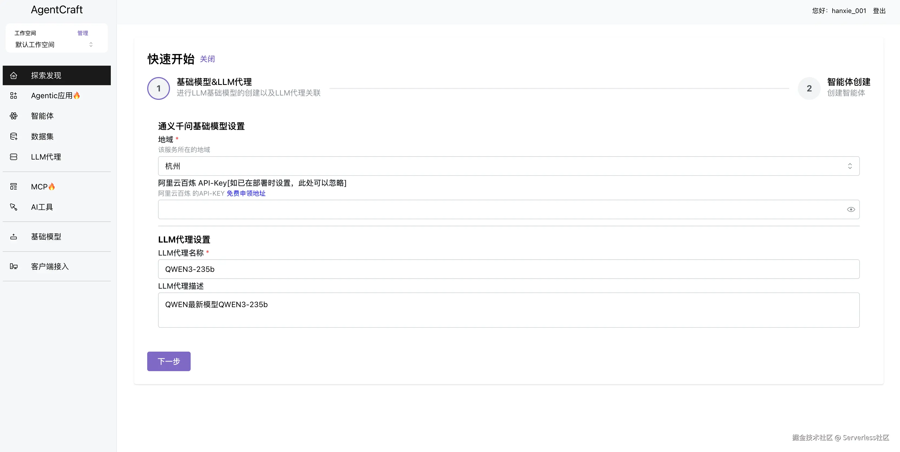Show API-Key with the eye icon
Image resolution: width=900 pixels, height=452 pixels.
pyautogui.click(x=851, y=209)
